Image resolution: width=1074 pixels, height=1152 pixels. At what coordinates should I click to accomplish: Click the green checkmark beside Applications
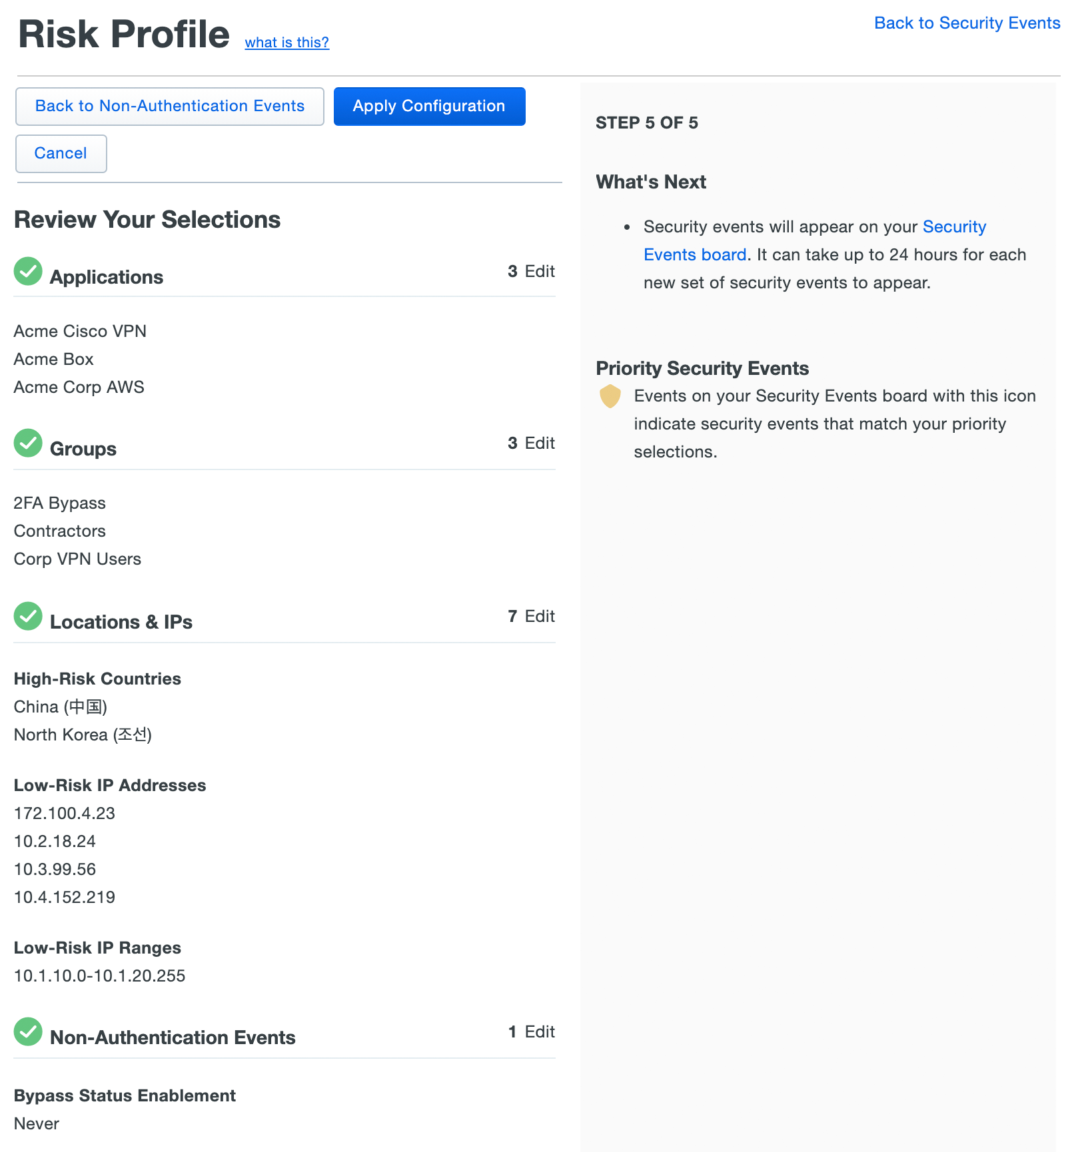pyautogui.click(x=28, y=271)
